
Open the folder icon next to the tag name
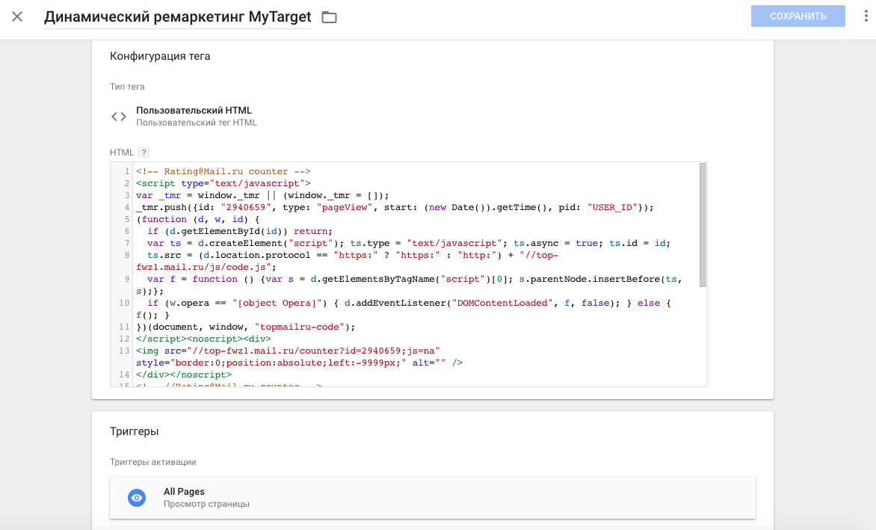coord(329,17)
